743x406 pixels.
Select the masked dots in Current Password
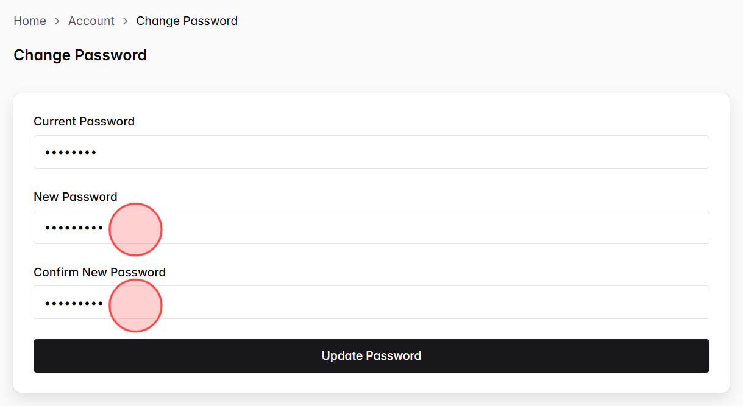click(x=70, y=152)
